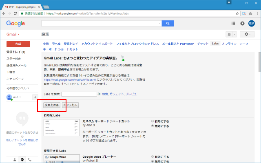The width and height of the screenshot is (261, 163).
Task: Switch to the オフライン settings tab
Action: (x=229, y=44)
